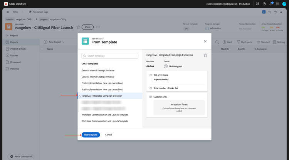Open the notifications bell icon
Viewport: 289px width, 160px height.
tap(271, 4)
